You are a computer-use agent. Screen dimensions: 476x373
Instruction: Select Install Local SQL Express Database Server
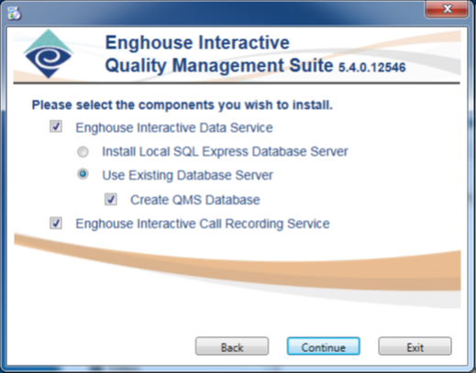tap(83, 151)
